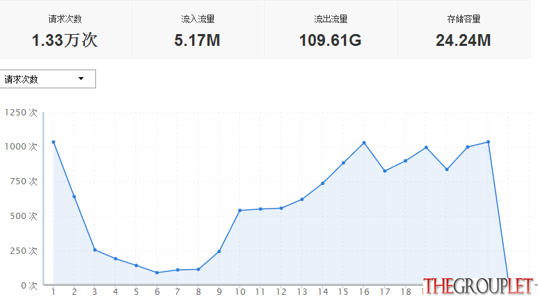Click the chart data point for day 18
Screen dimensions: 538x299
point(406,161)
